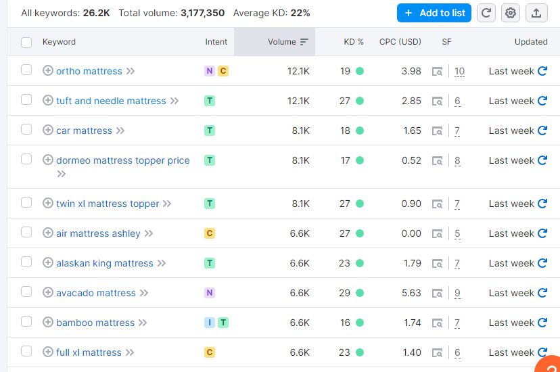The height and width of the screenshot is (372, 560).
Task: Add 'full xl mattress' using plus icon
Action: click(48, 352)
